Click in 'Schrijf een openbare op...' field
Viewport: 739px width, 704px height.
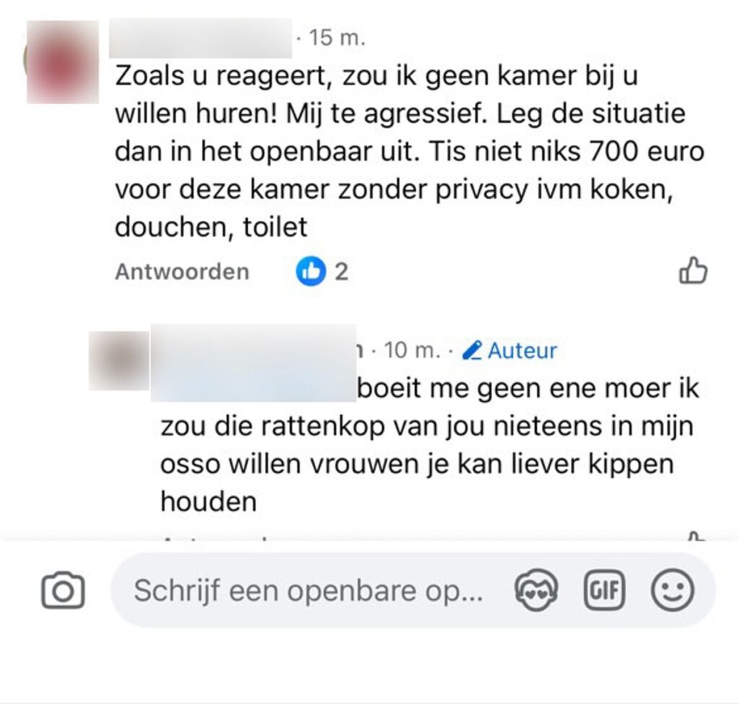tap(309, 591)
